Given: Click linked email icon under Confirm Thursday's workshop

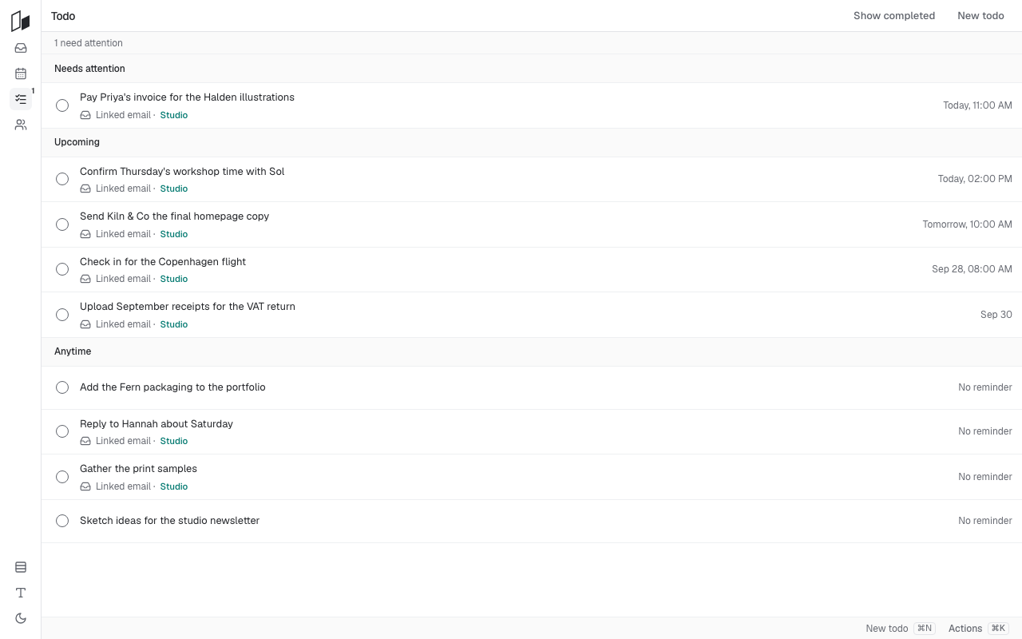Looking at the screenshot, I should pos(85,189).
